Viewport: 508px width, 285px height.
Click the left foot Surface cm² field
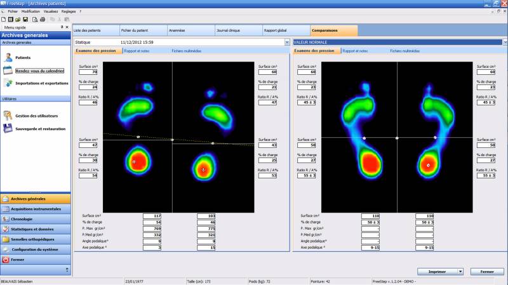coord(87,72)
